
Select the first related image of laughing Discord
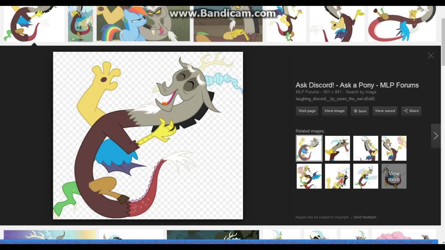tap(309, 148)
